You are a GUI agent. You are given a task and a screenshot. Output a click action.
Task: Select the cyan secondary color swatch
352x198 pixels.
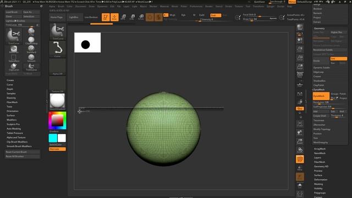[53, 138]
